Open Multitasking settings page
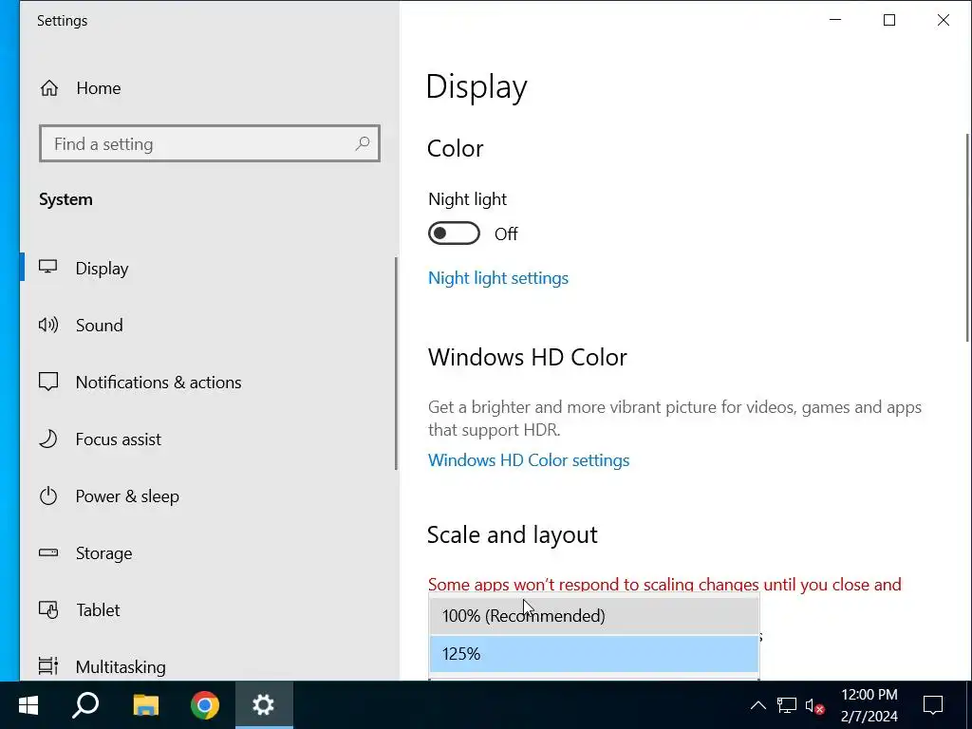972x729 pixels. [121, 667]
